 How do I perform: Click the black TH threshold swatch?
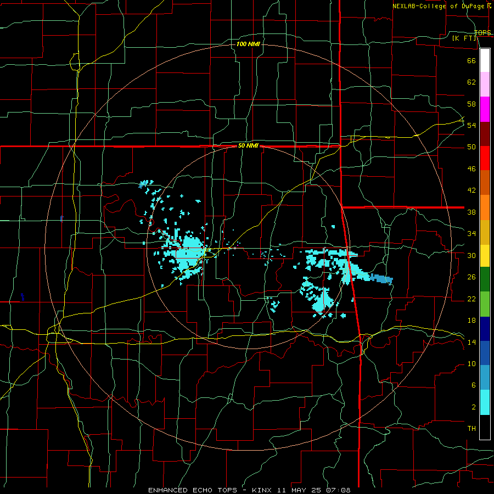click(485, 427)
